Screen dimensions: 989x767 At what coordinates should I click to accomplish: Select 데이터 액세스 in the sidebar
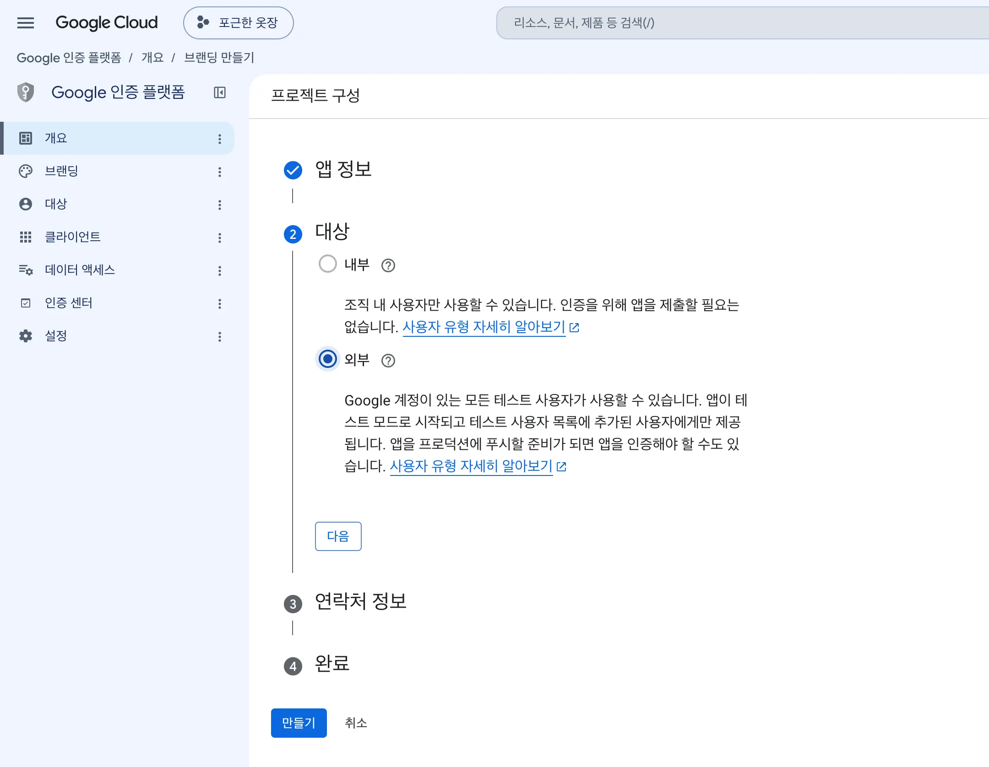pyautogui.click(x=118, y=270)
